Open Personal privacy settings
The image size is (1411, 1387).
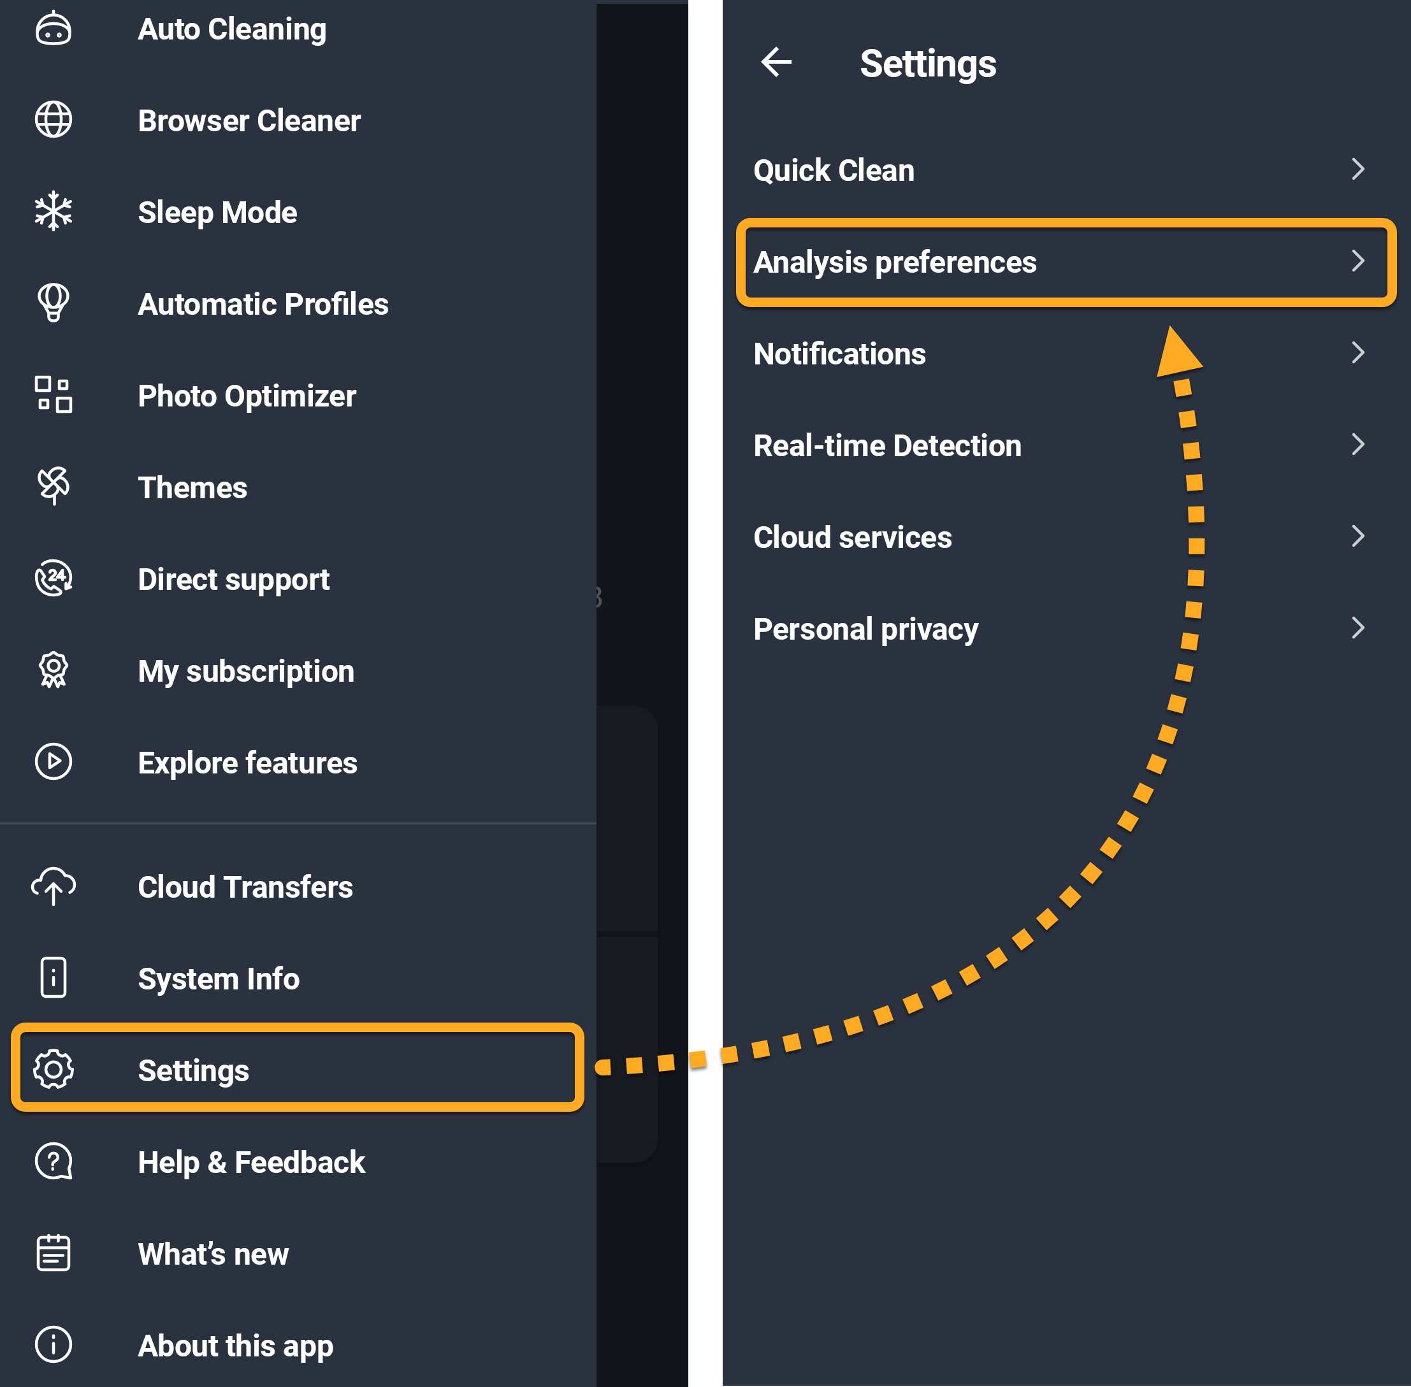point(865,629)
